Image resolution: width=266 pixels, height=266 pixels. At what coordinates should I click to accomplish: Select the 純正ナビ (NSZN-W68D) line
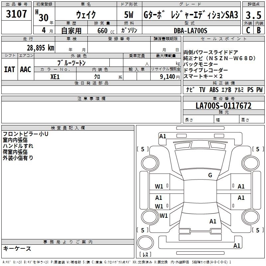click(x=219, y=58)
